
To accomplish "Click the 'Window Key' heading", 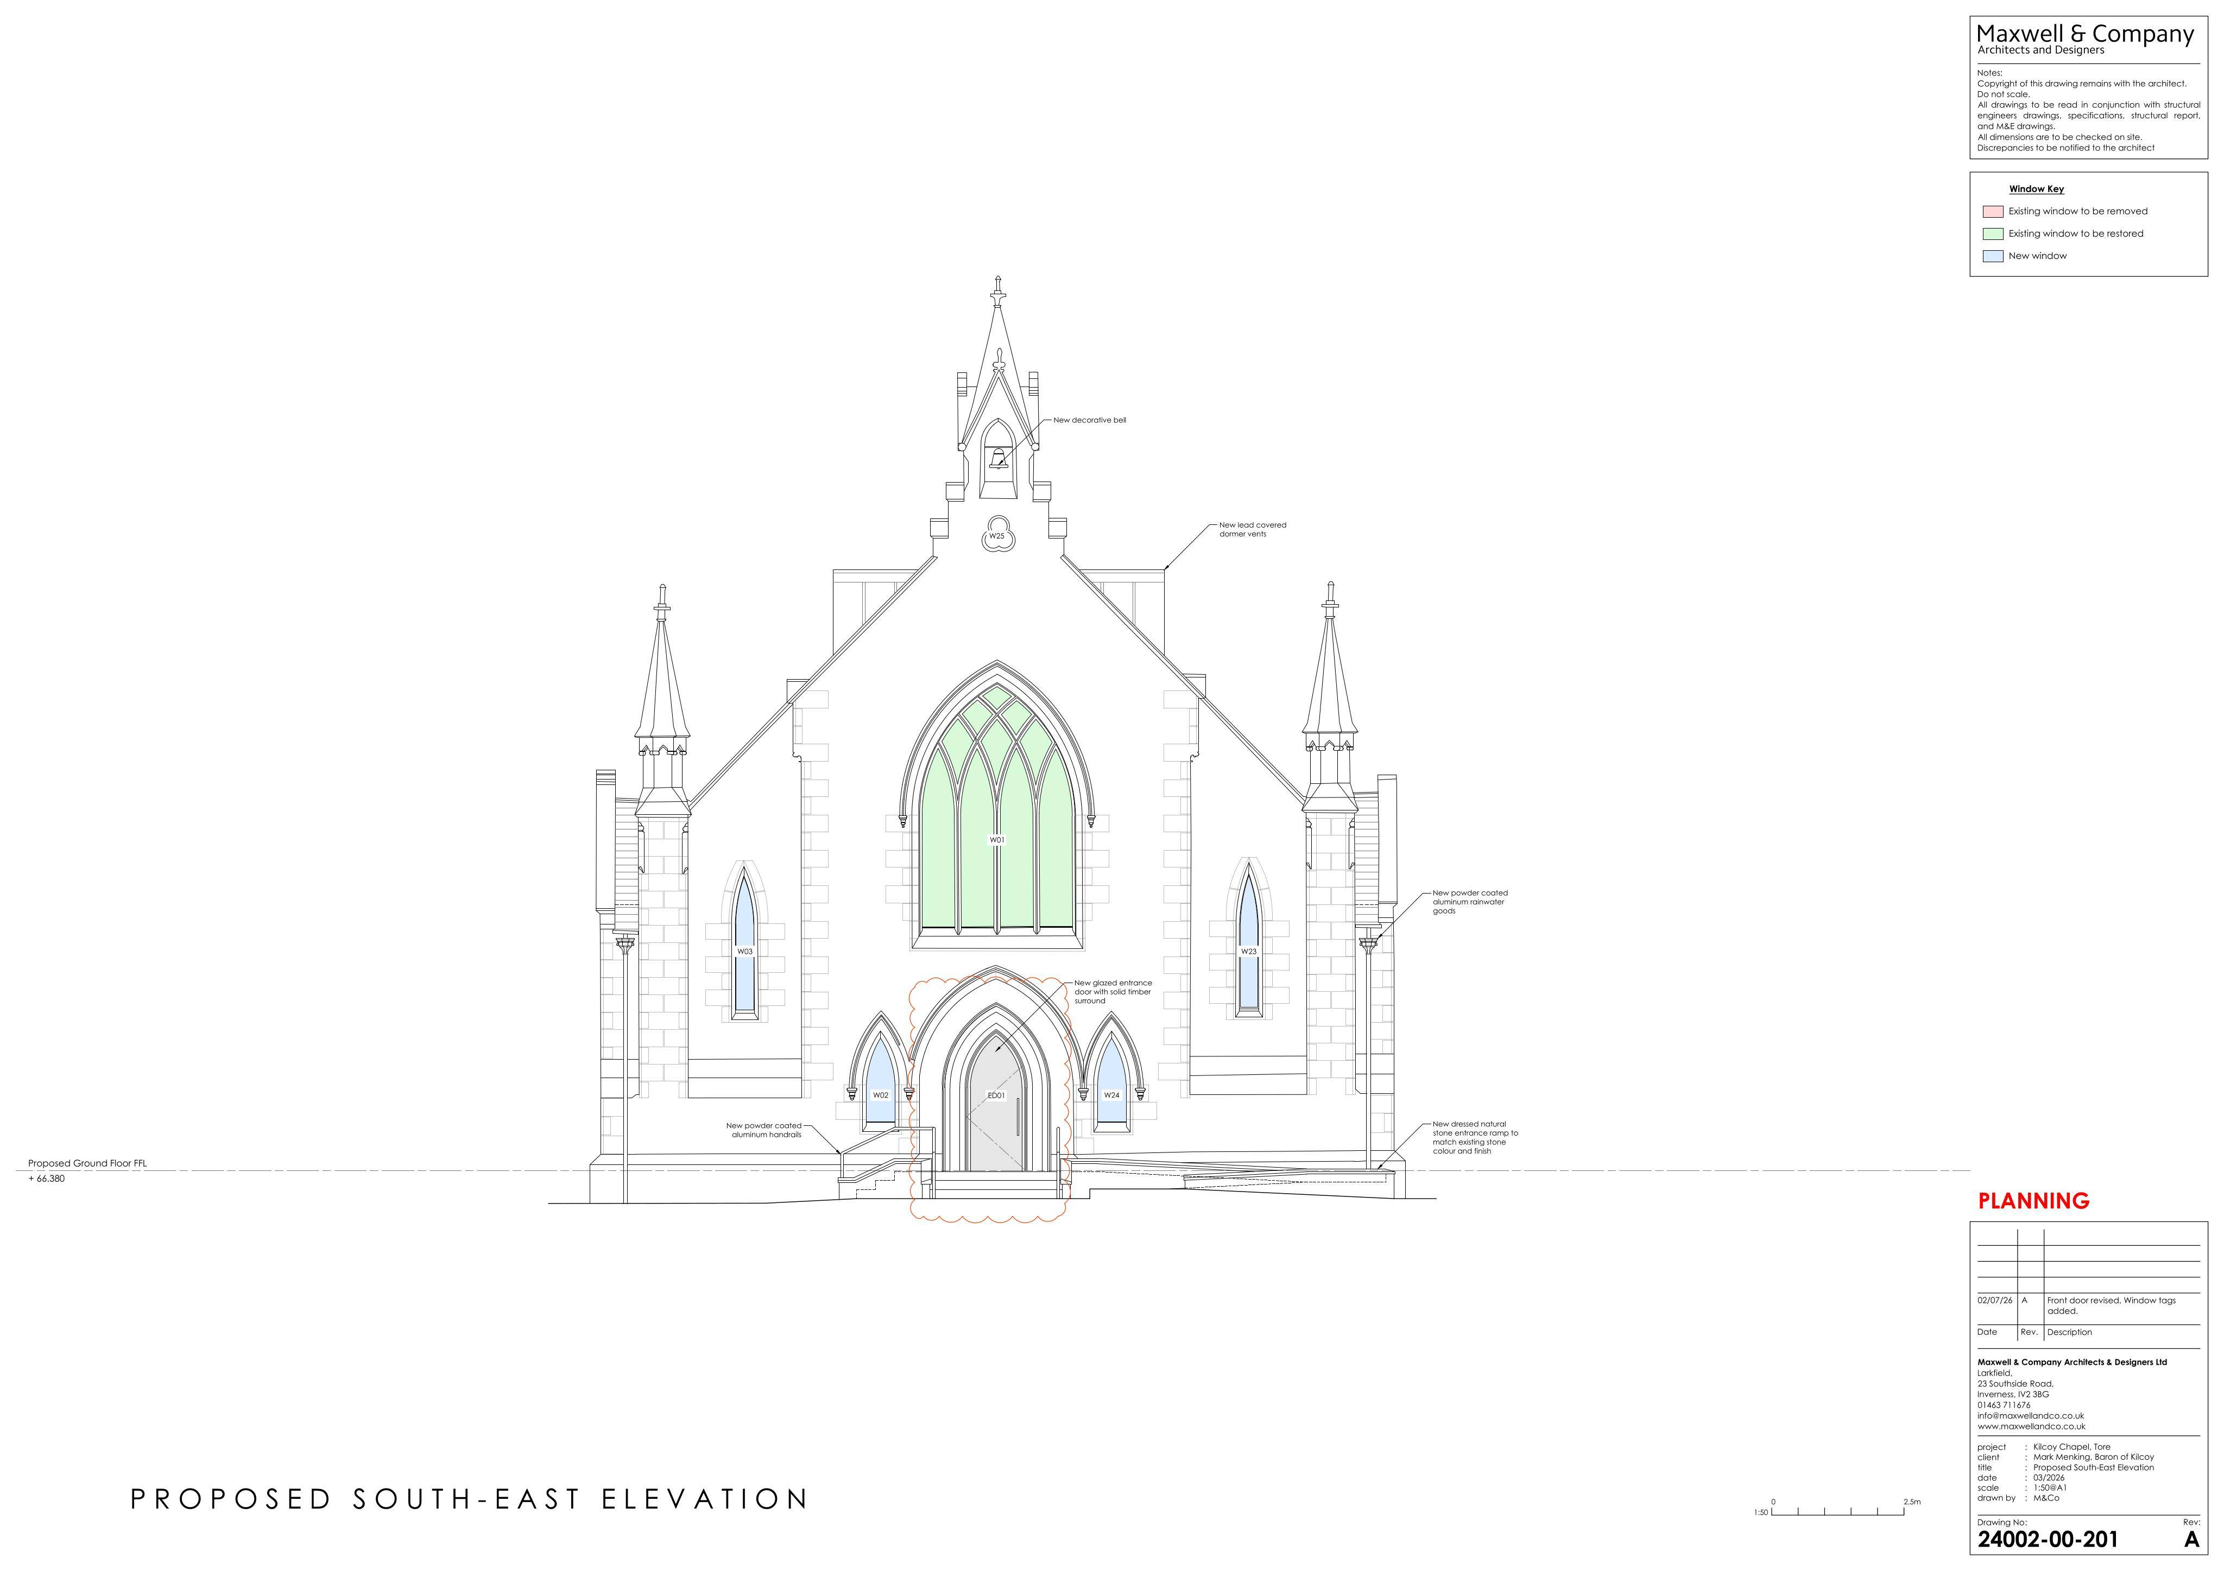I will pyautogui.click(x=2036, y=189).
